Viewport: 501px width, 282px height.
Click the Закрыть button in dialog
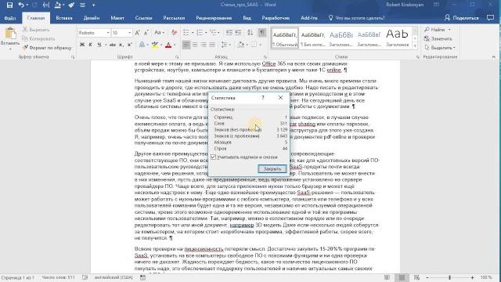(x=272, y=169)
